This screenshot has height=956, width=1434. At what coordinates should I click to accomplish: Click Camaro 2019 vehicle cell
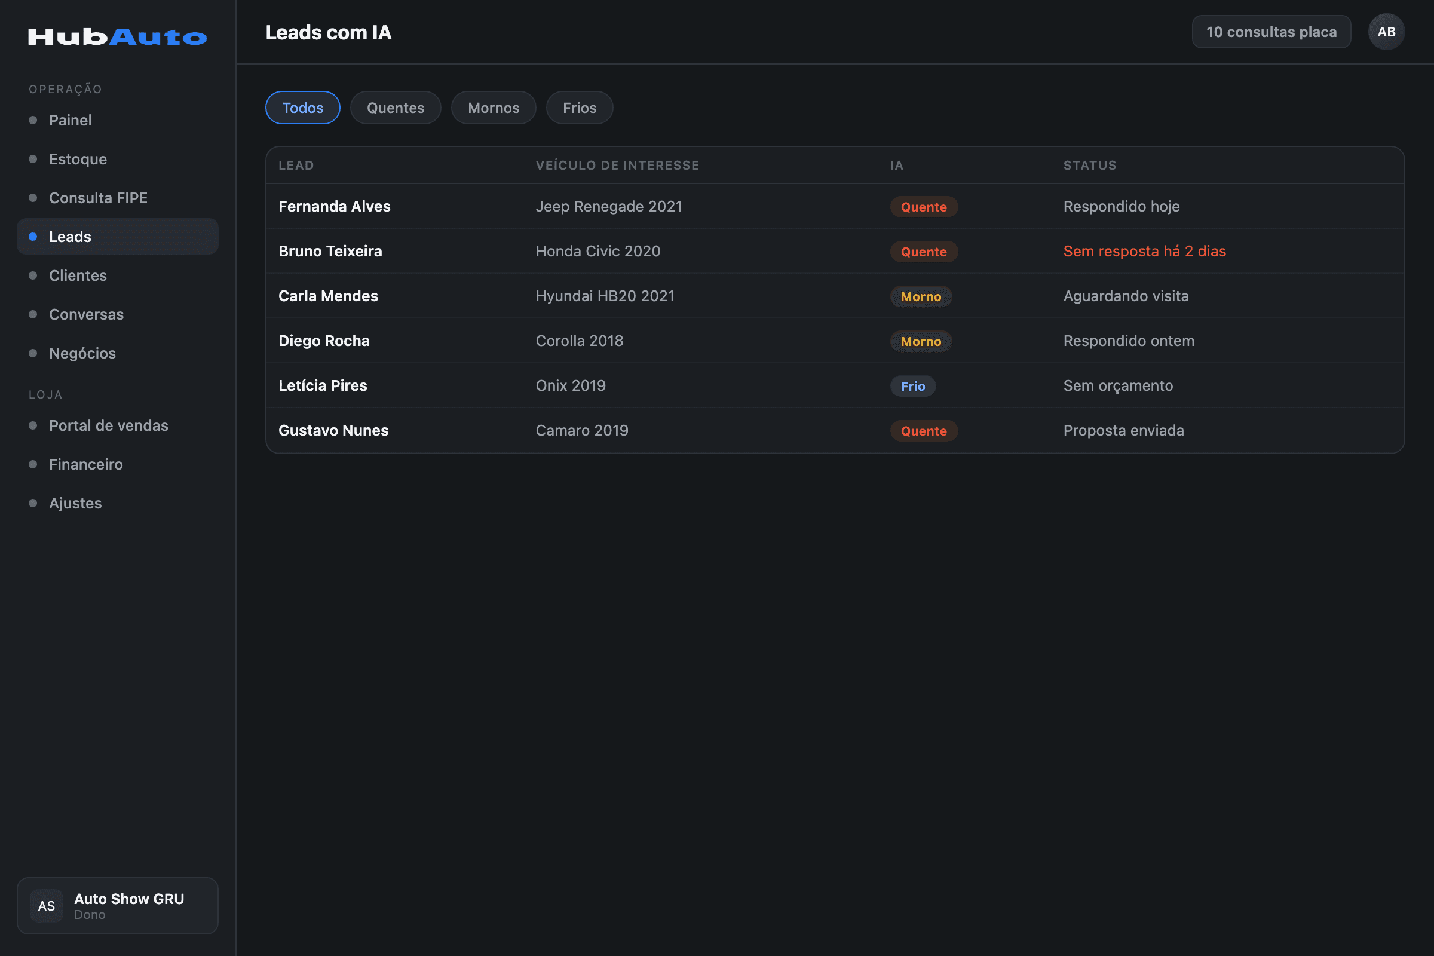582,430
